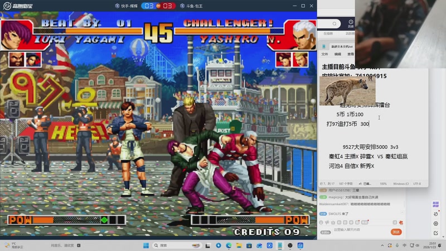This screenshot has width=446, height=251.
Task: Click the 快手-辉辉 player label in title bar
Action: (x=127, y=6)
